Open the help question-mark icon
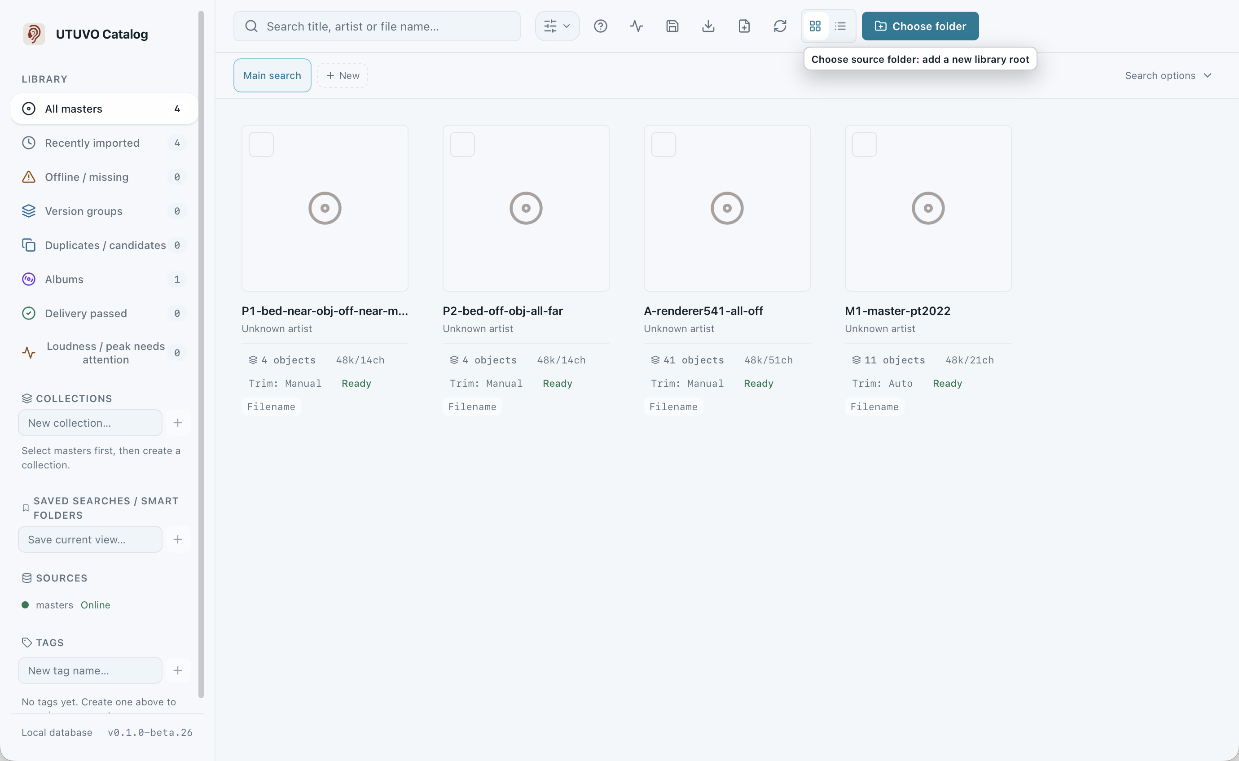 (600, 26)
